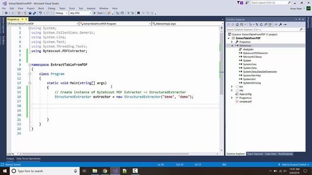The width and height of the screenshot is (312, 175).
Task: Click the Undo toolbar icon
Action: point(40,13)
